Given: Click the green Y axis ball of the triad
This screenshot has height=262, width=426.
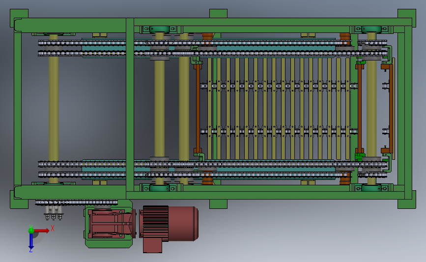Looking at the screenshot, I should click(31, 230).
